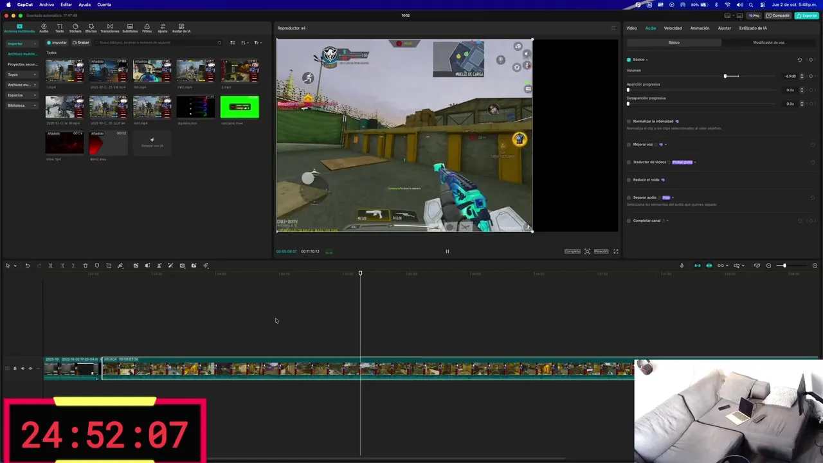Enable Mejorar voz checkbox
Screen dimensions: 823x463
pyautogui.click(x=629, y=145)
